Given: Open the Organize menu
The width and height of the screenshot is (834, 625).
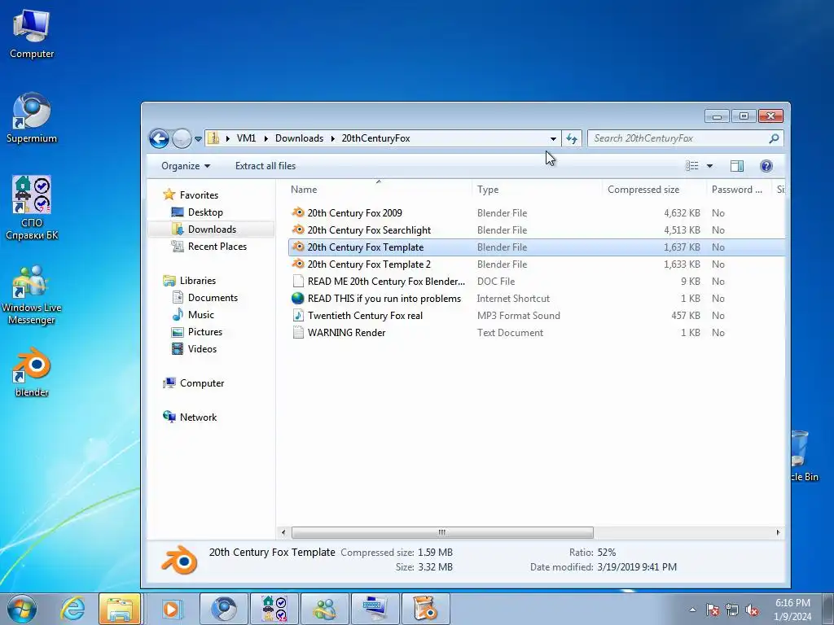Looking at the screenshot, I should [185, 166].
